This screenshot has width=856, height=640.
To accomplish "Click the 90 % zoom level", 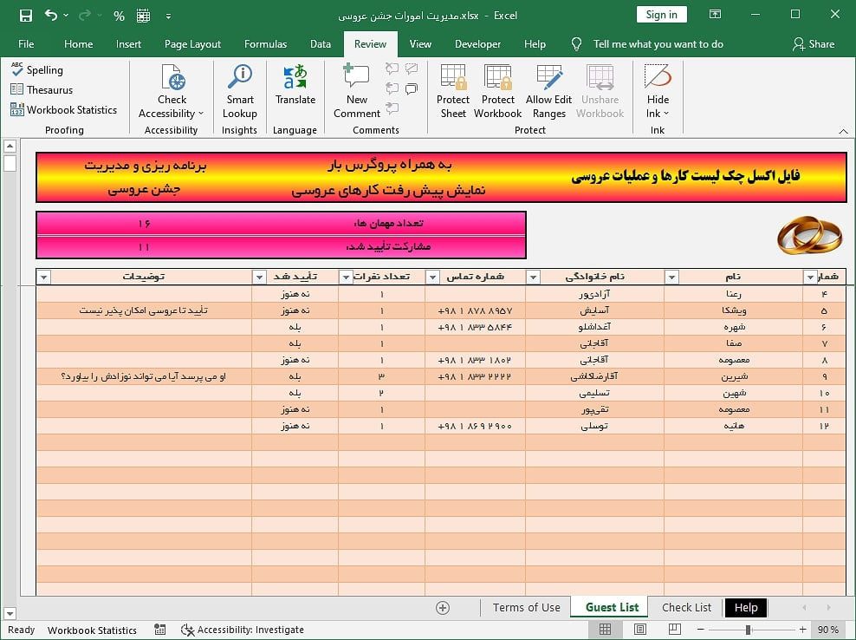I will [x=827, y=630].
